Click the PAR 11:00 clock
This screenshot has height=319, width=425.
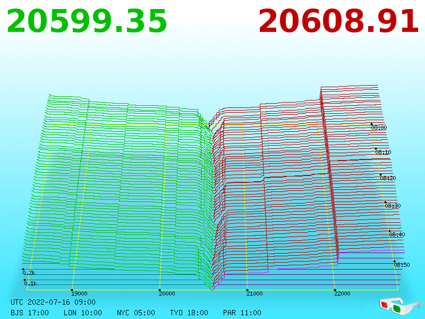(x=242, y=313)
